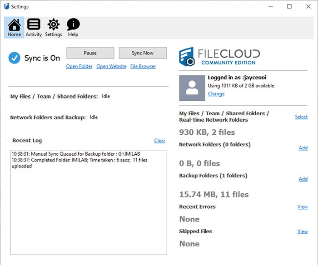Click the 'Sync is On' status text
318x265 pixels.
(x=42, y=58)
